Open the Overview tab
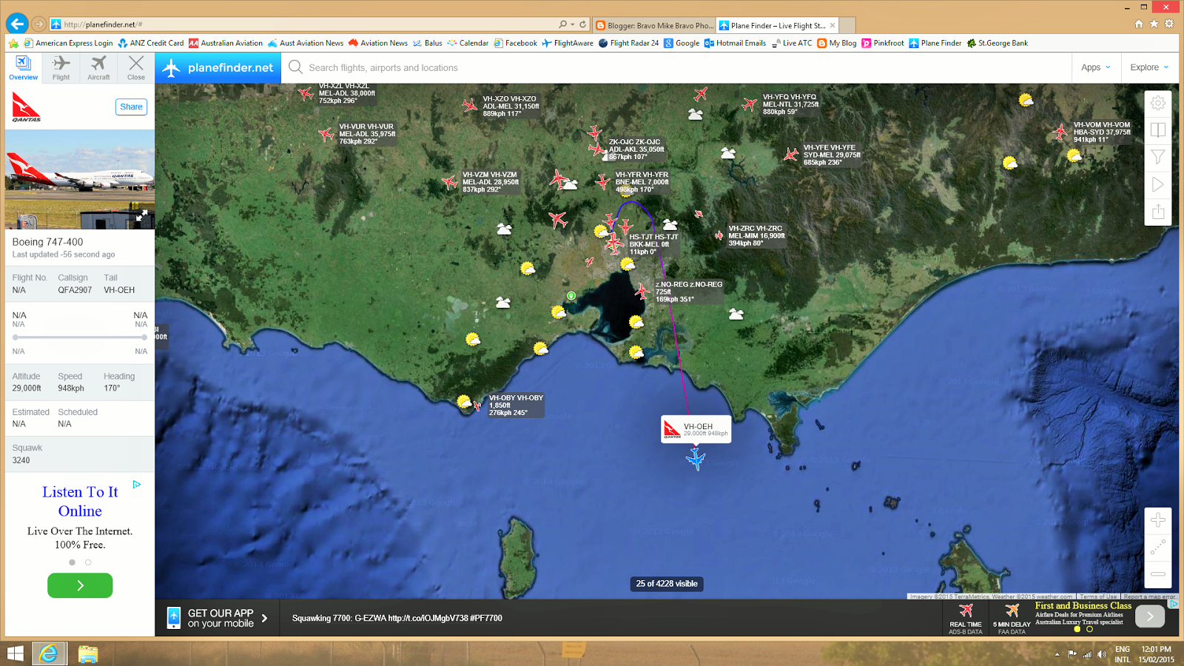This screenshot has width=1184, height=666. pyautogui.click(x=24, y=67)
